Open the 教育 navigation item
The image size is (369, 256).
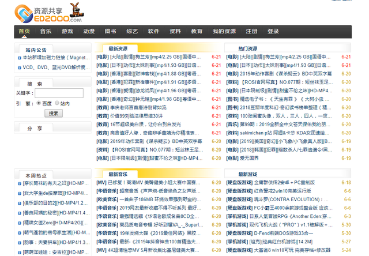pyautogui.click(x=197, y=31)
